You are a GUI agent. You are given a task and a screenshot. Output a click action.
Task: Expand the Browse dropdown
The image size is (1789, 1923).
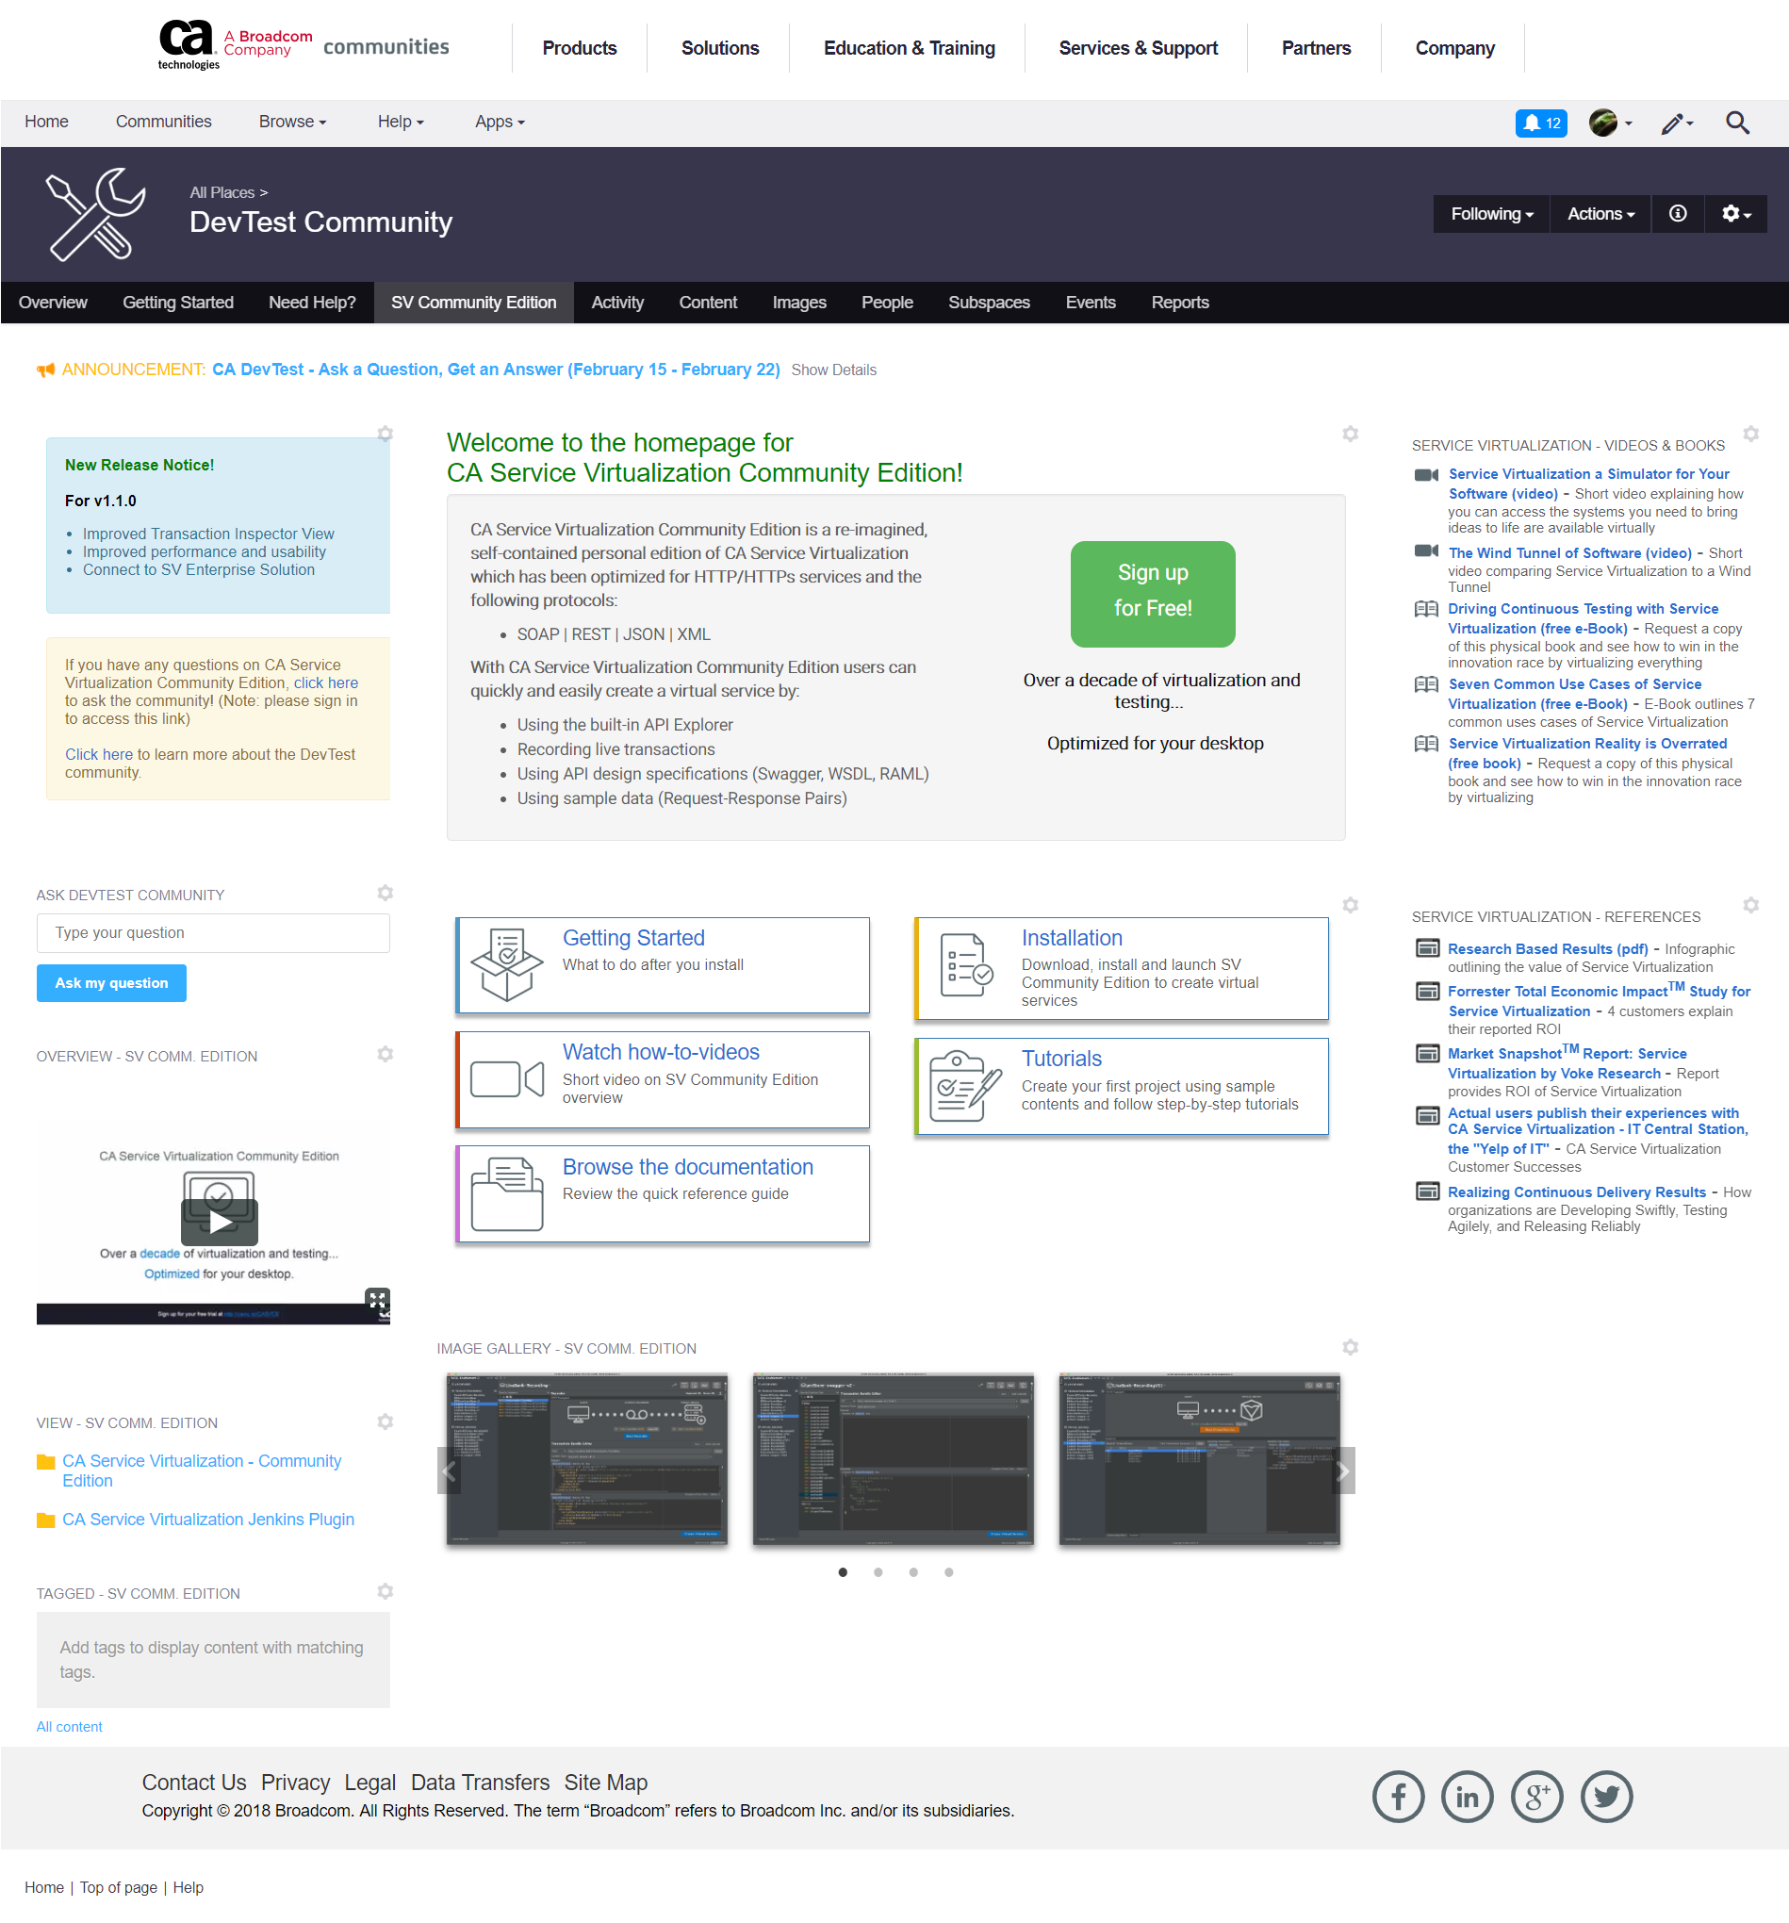point(292,122)
